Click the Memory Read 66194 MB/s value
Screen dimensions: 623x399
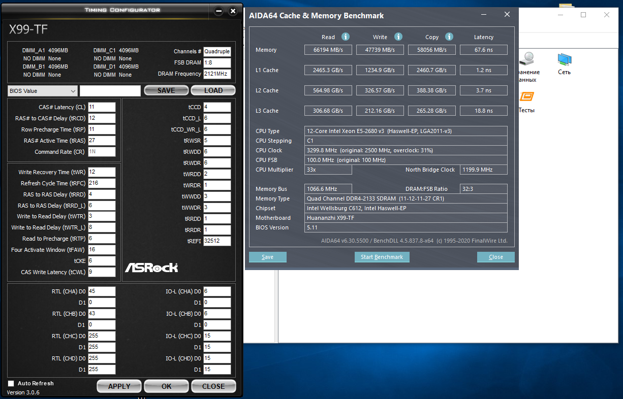point(328,50)
